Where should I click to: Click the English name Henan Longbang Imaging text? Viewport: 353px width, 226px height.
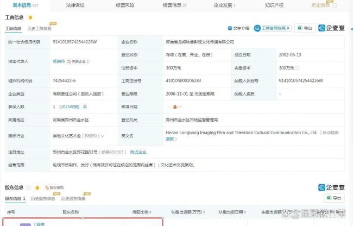(x=241, y=133)
